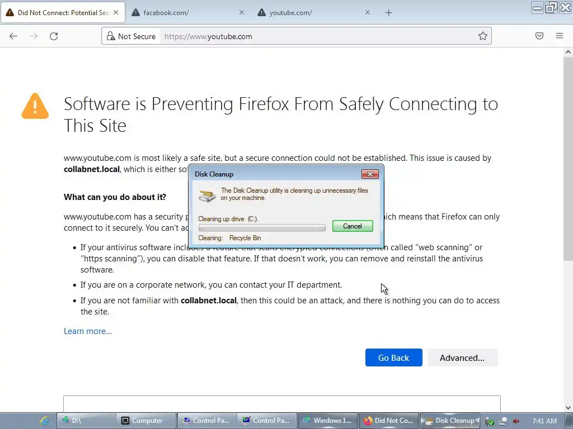
Task: Click the Safely Remove Hardware tray icon
Action: 489,421
